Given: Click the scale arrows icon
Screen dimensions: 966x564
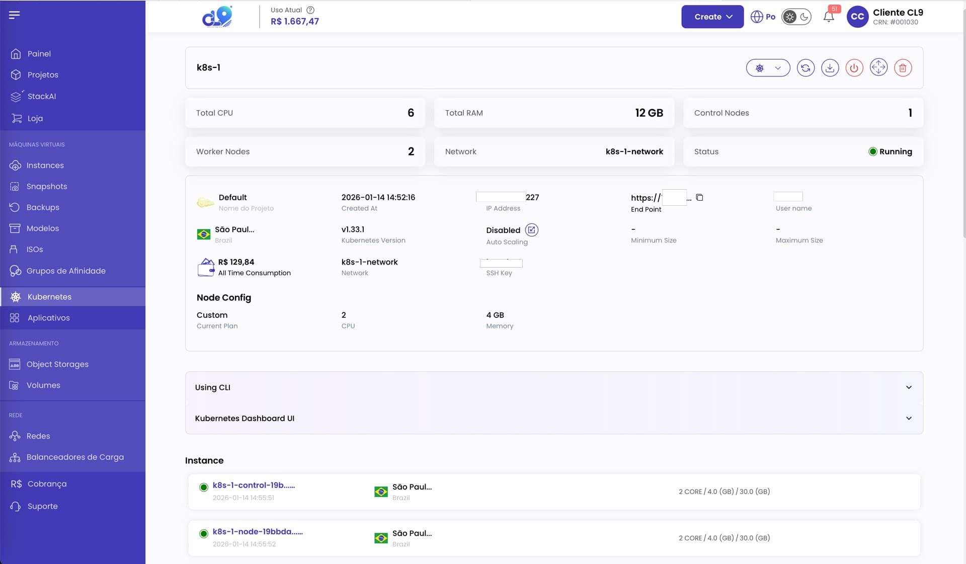Looking at the screenshot, I should coord(878,67).
